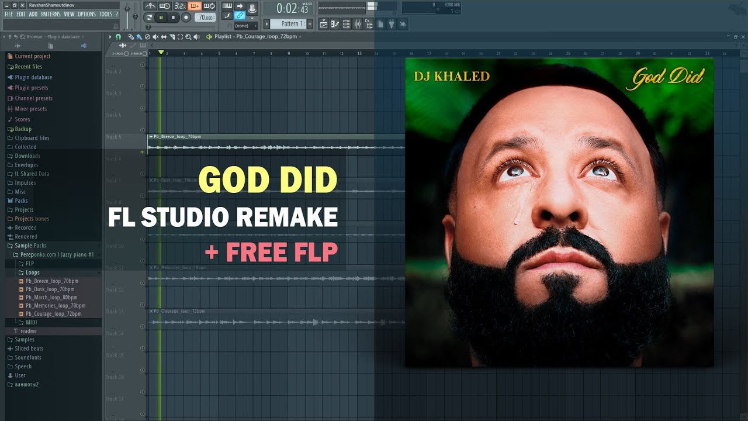Select Pb_Breeze_loop_70bpm sample in browser
Screen dimensions: 748x421
coord(52,281)
